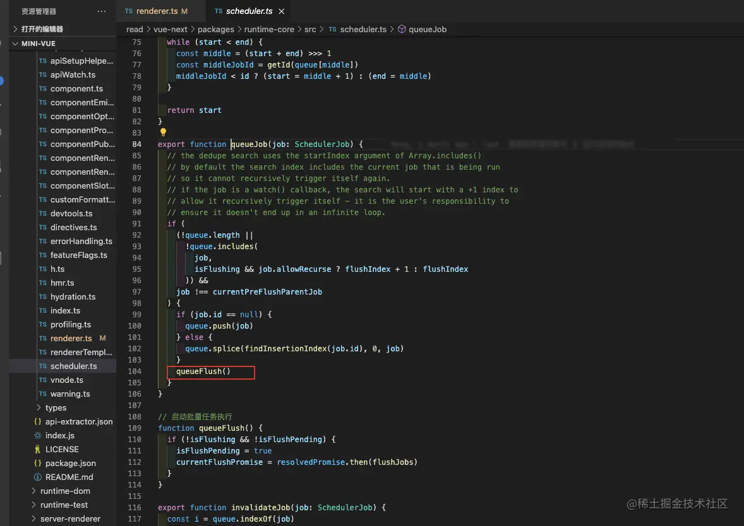The width and height of the screenshot is (744, 526).
Task: Select the scheduler.ts editor tab
Action: (x=249, y=11)
